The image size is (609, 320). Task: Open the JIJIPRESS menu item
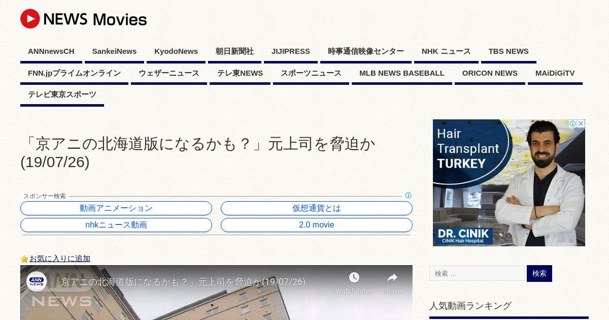[x=291, y=52]
